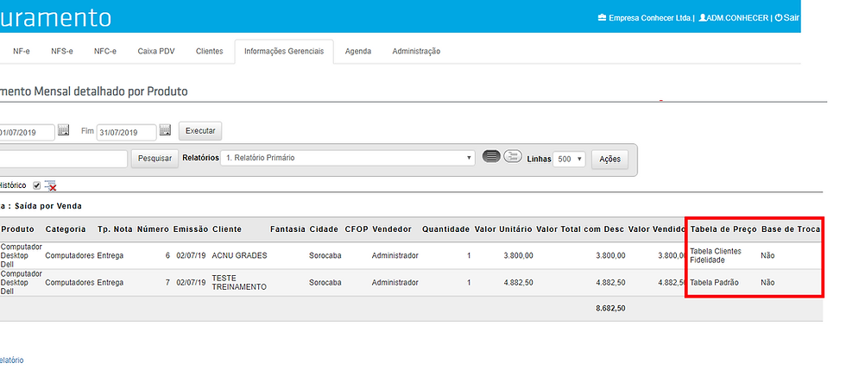Sort by the Base de Troca header
Viewport: 846px width, 376px height.
point(791,229)
